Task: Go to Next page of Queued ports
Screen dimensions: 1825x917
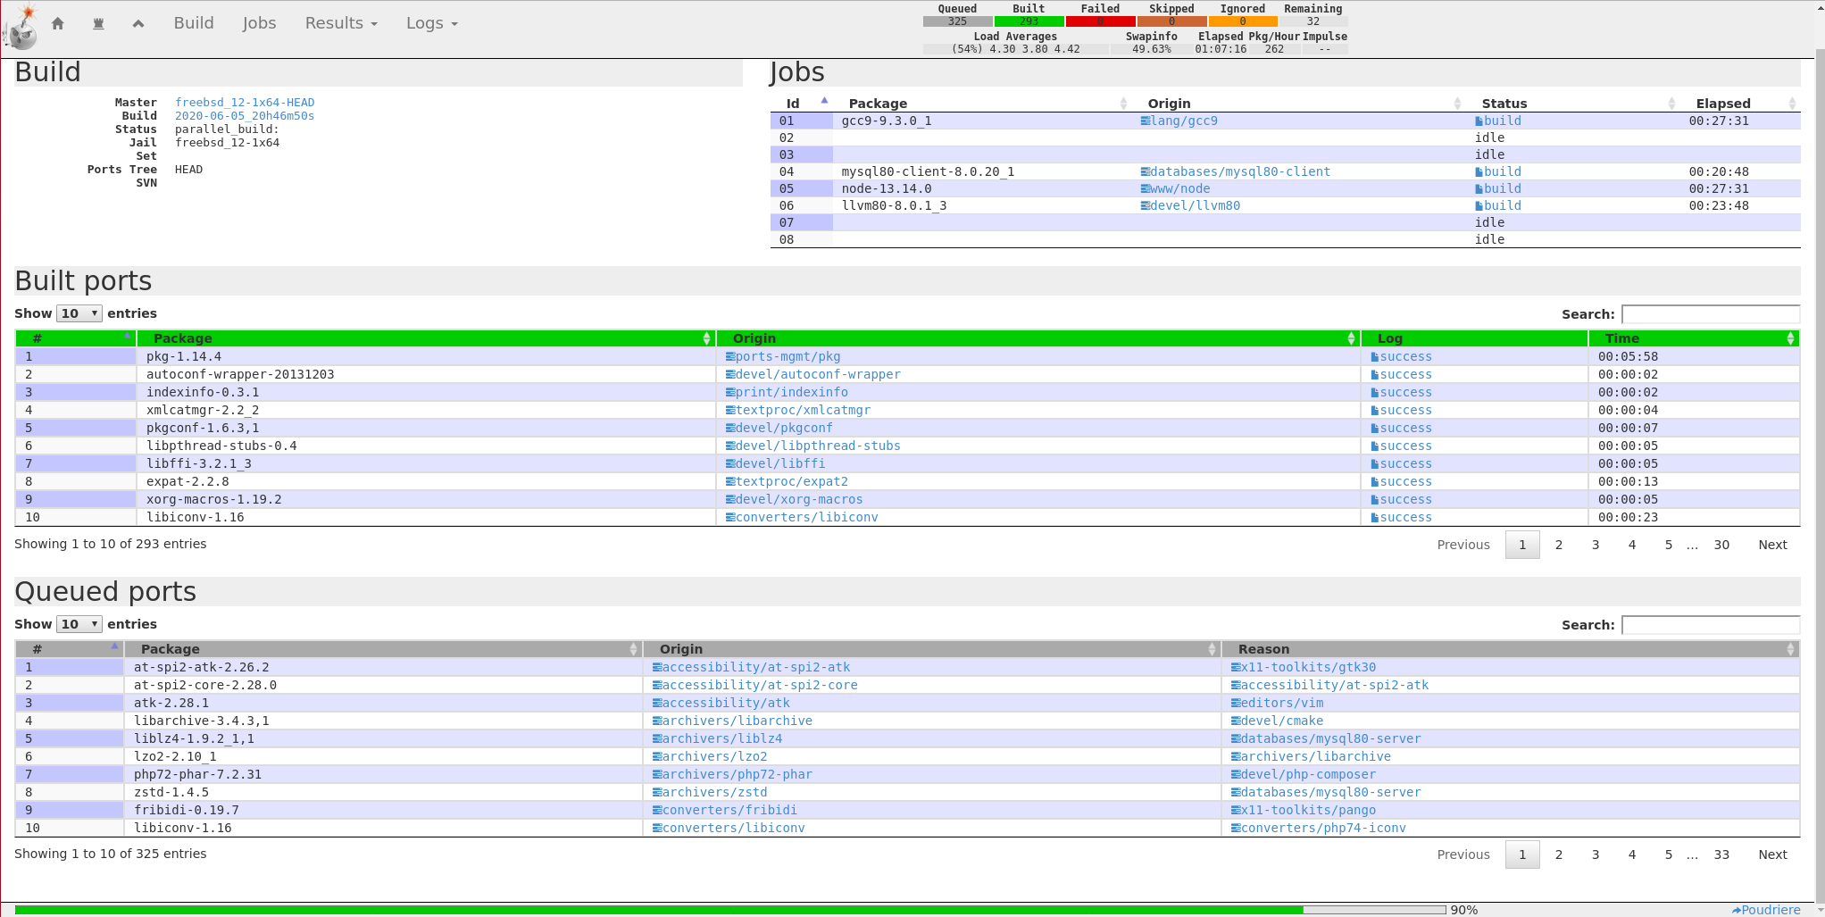Action: point(1772,854)
